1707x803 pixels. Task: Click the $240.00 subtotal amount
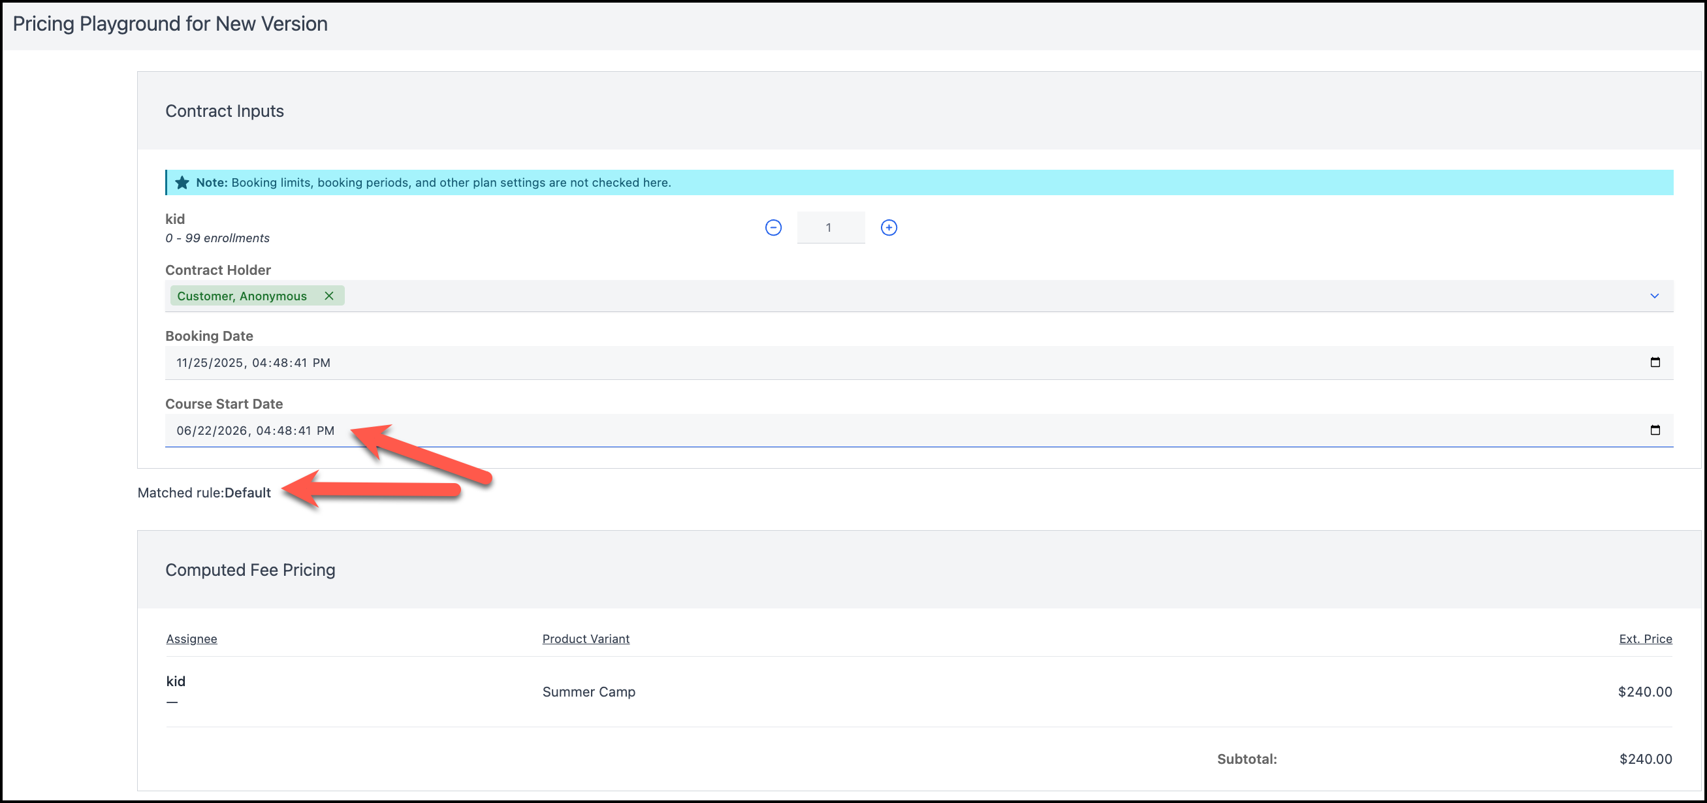[1645, 759]
